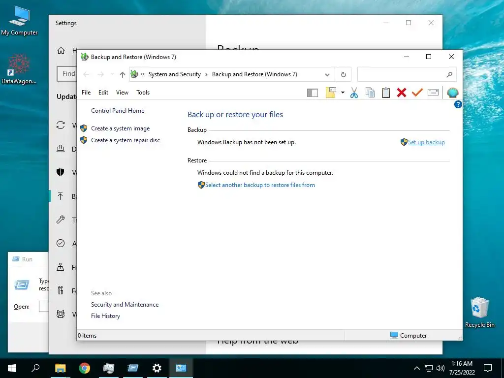Image resolution: width=504 pixels, height=378 pixels.
Task: Open the Edit menu
Action: tap(103, 93)
